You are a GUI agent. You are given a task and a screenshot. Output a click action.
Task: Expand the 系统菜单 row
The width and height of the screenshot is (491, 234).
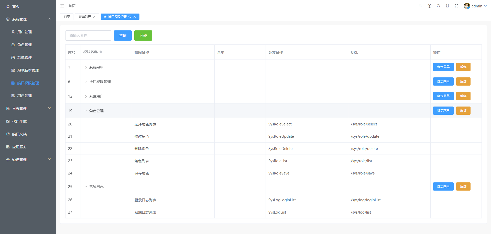86,67
